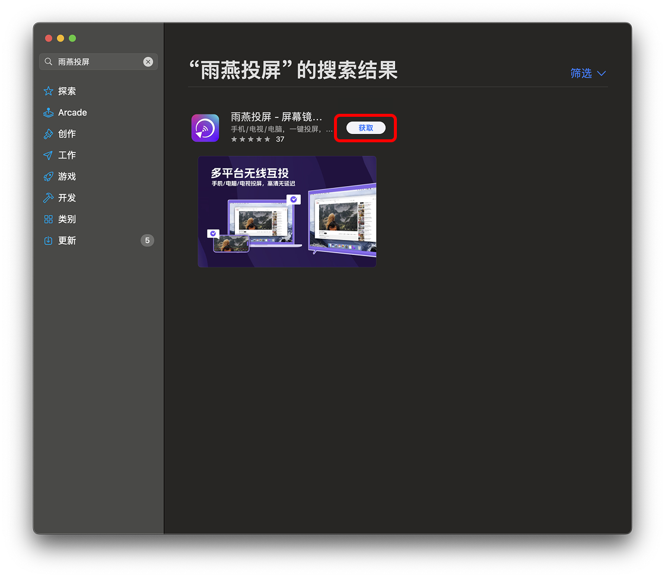Click the truncated app title 雨燕投屏 - 屏幕镜…

(x=276, y=117)
